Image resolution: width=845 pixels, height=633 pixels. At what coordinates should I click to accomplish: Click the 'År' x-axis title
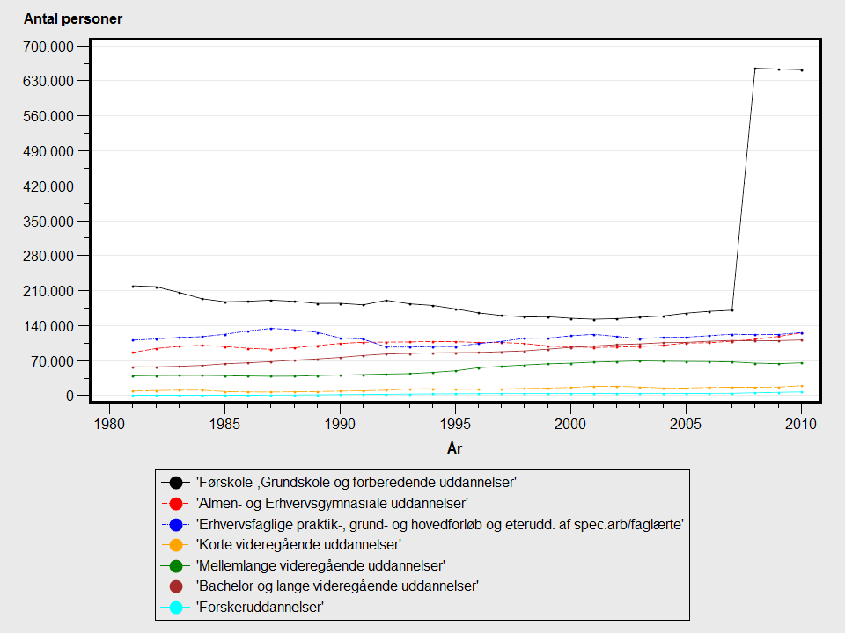pyautogui.click(x=454, y=448)
